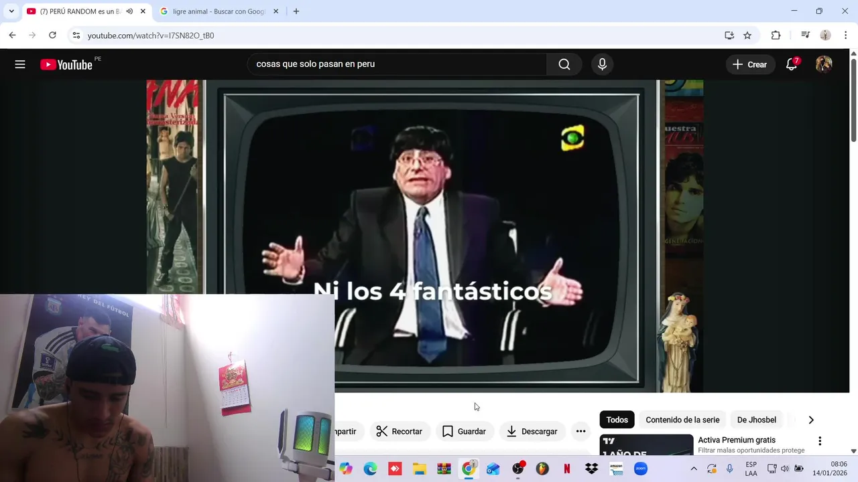Open the Activa Premium gratis ad title

(x=737, y=440)
